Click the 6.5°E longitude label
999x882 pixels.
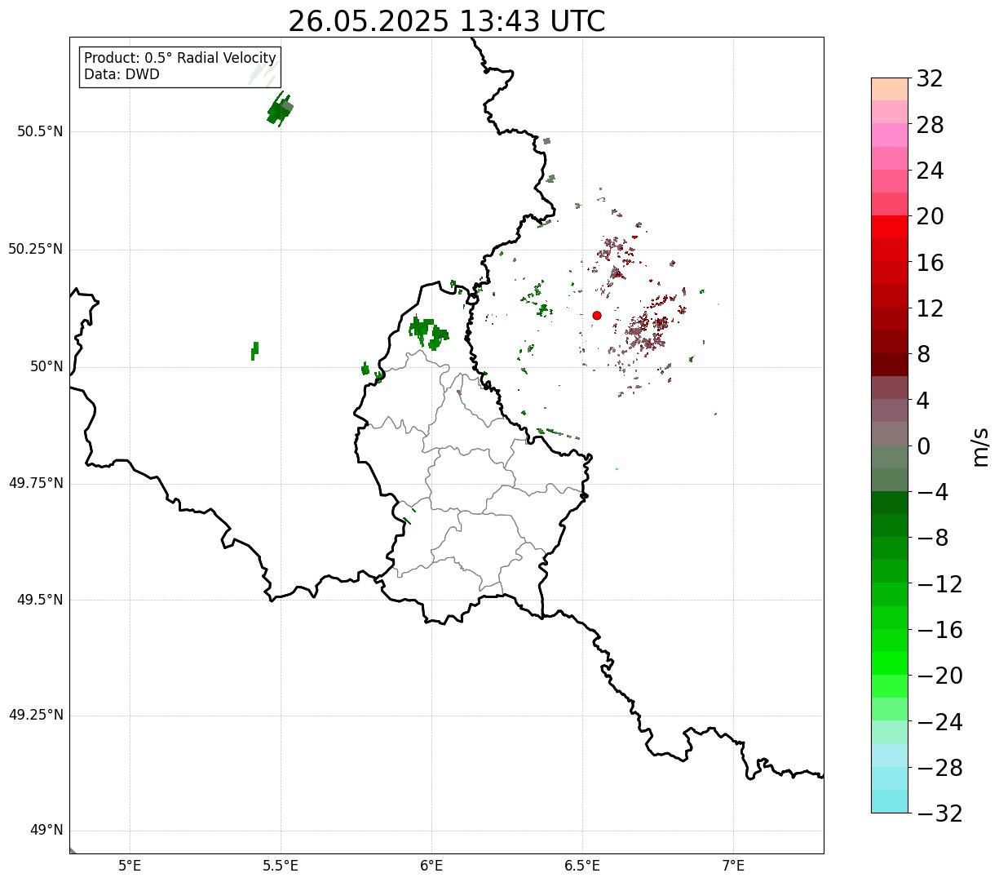pos(582,866)
